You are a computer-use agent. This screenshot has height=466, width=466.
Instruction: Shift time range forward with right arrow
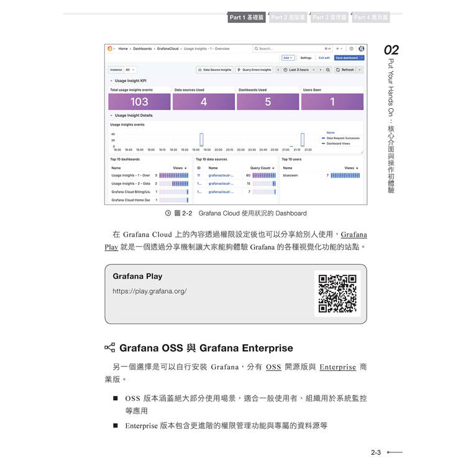click(321, 70)
